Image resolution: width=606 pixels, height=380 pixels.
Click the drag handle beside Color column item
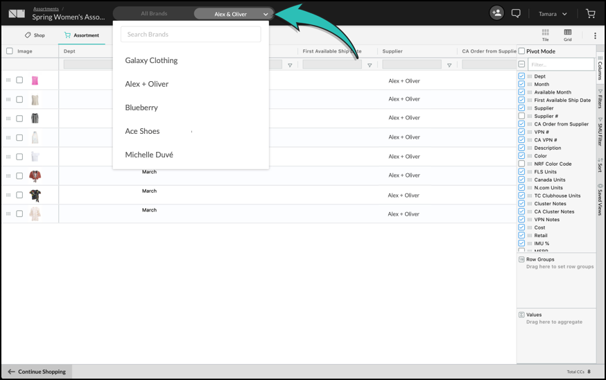click(530, 156)
